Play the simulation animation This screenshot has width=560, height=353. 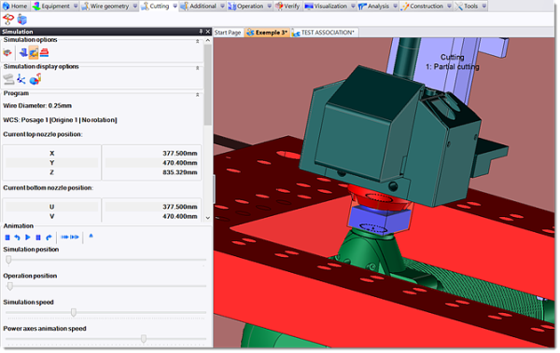click(x=28, y=238)
